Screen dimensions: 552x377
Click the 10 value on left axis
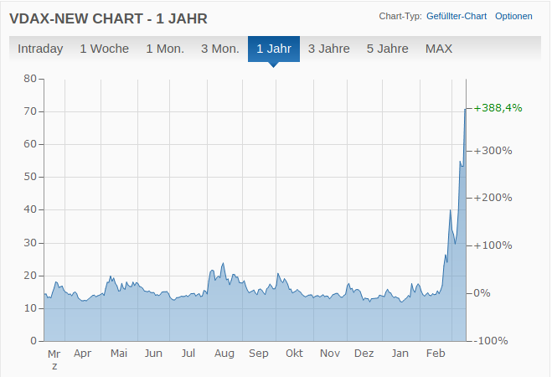(30, 308)
